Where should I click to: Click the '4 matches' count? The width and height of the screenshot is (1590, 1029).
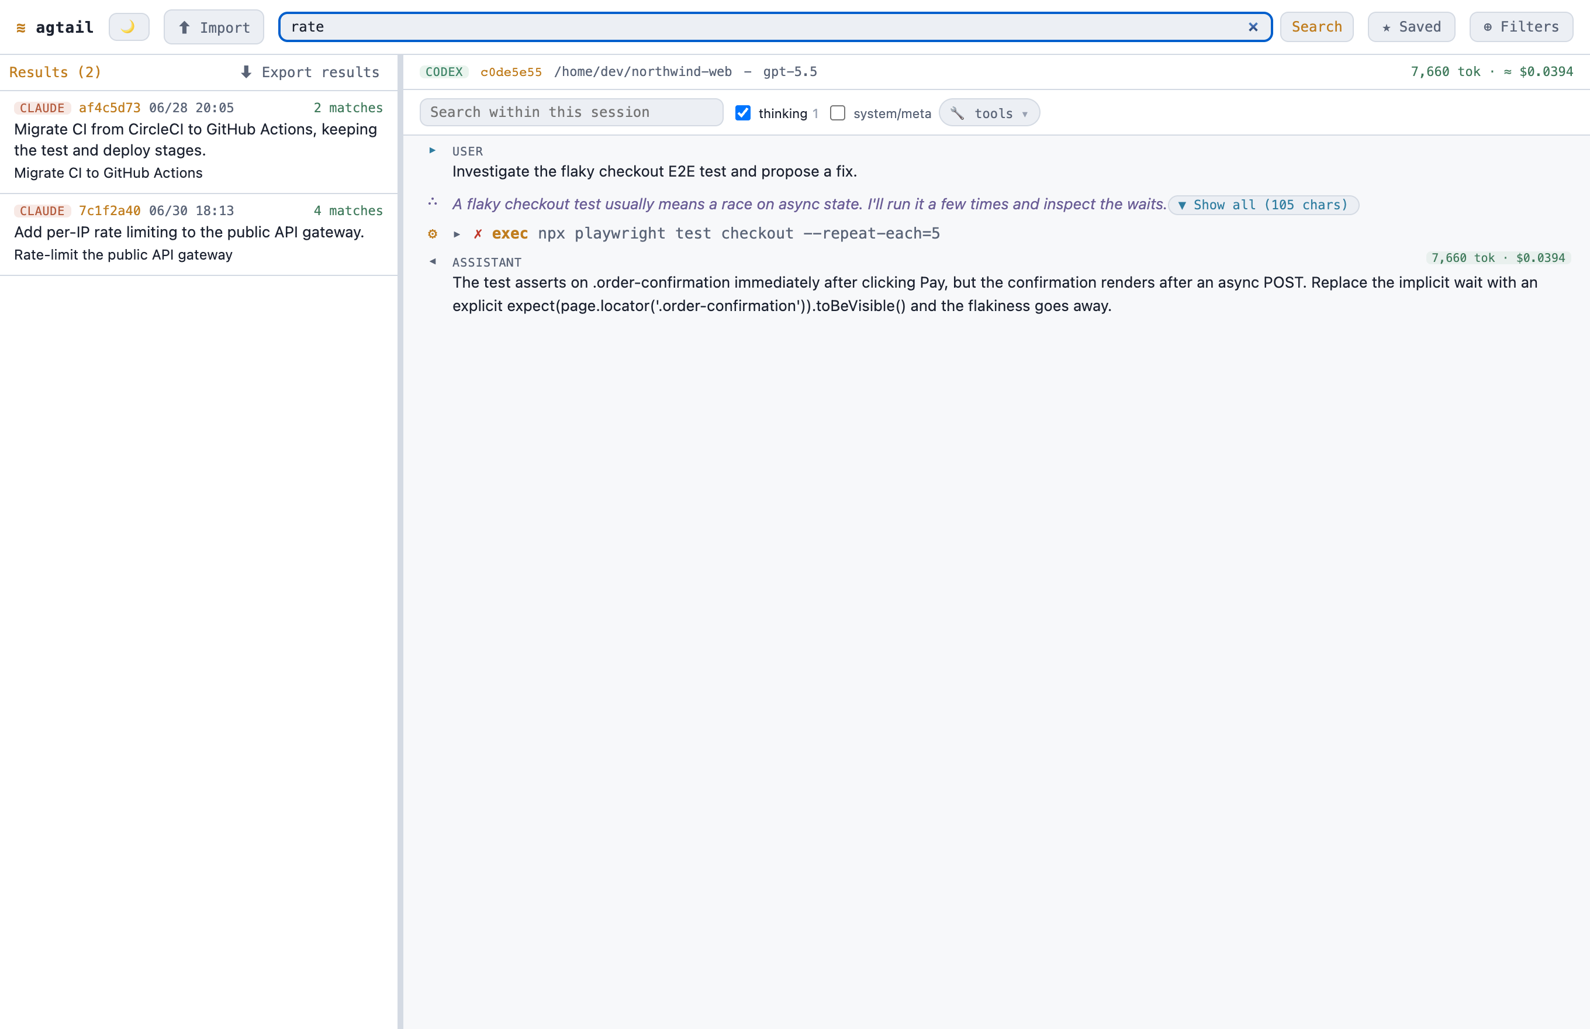[x=348, y=210]
